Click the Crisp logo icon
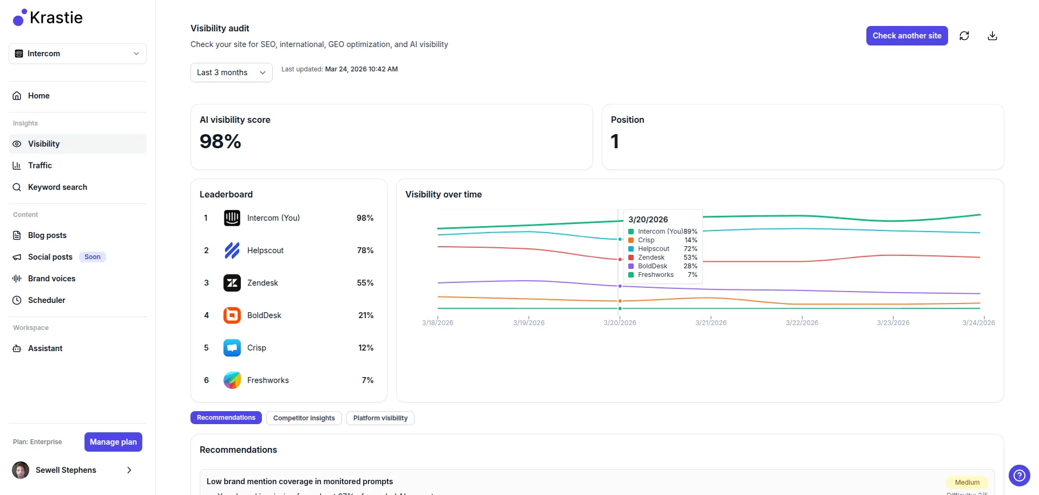Screen dimensions: 1039x495 232,348
